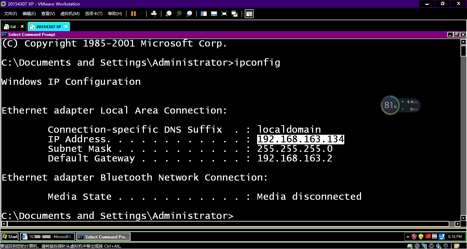Switch to Unity mode icon
The height and width of the screenshot is (249, 467).
[x=235, y=14]
